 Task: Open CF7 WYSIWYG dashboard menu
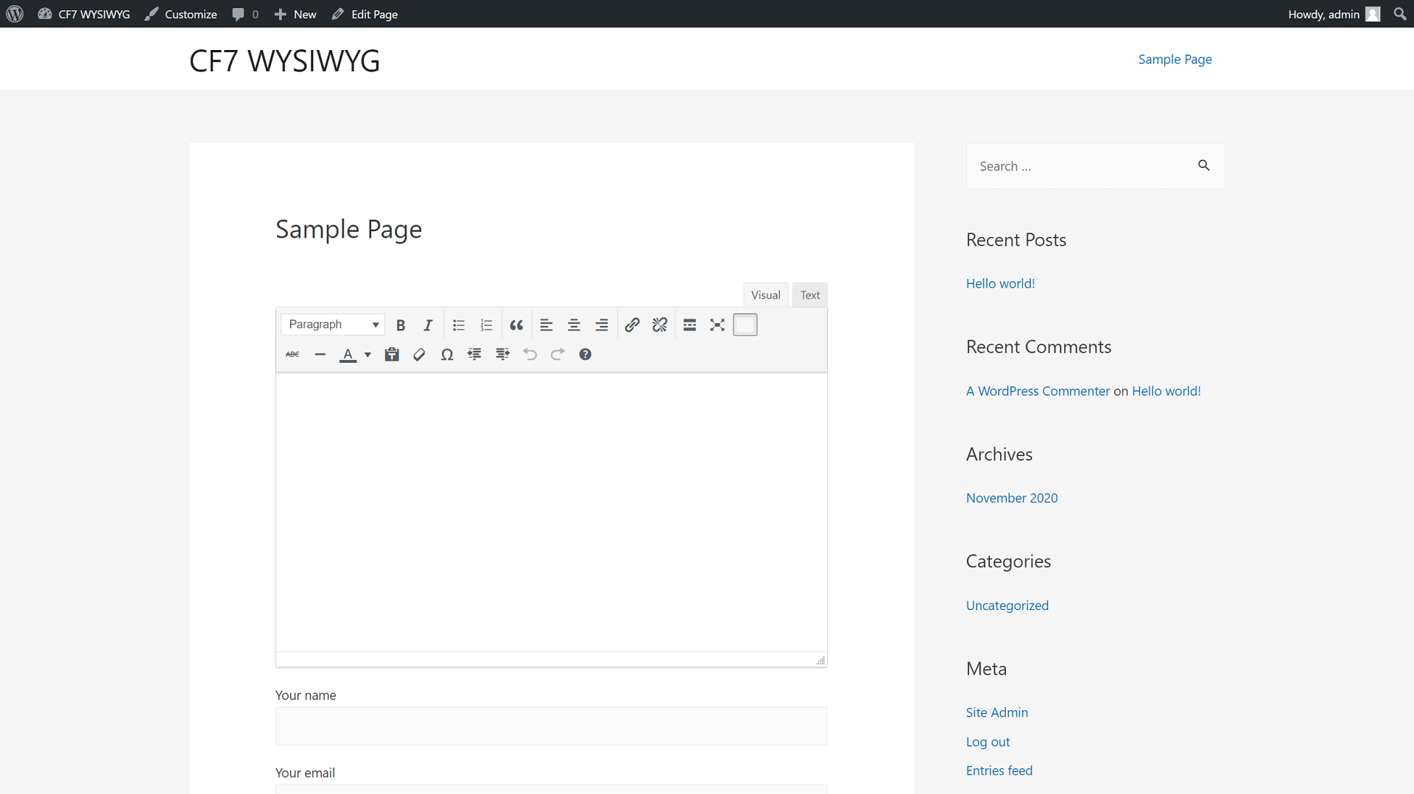[84, 14]
